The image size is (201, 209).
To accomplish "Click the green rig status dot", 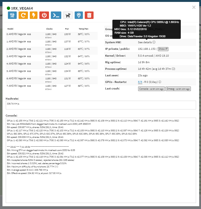I will coord(8,8).
